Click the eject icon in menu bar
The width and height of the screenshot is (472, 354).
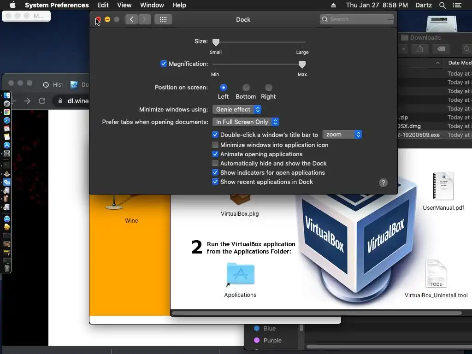(x=333, y=5)
